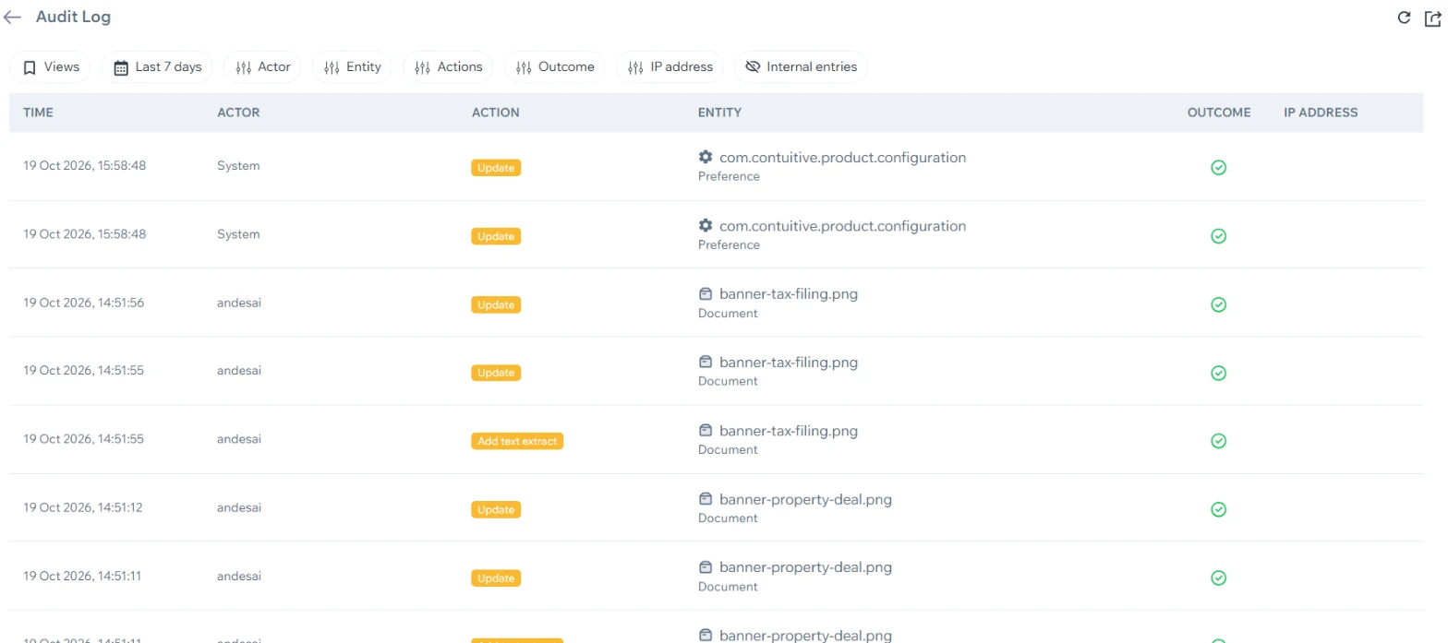Viewport: 1448px width, 643px height.
Task: Toggle Internal entries visibility
Action: pos(801,66)
